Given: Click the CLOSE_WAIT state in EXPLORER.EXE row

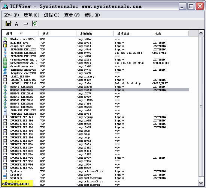Looking at the screenshot, I should pyautogui.click(x=160, y=53).
